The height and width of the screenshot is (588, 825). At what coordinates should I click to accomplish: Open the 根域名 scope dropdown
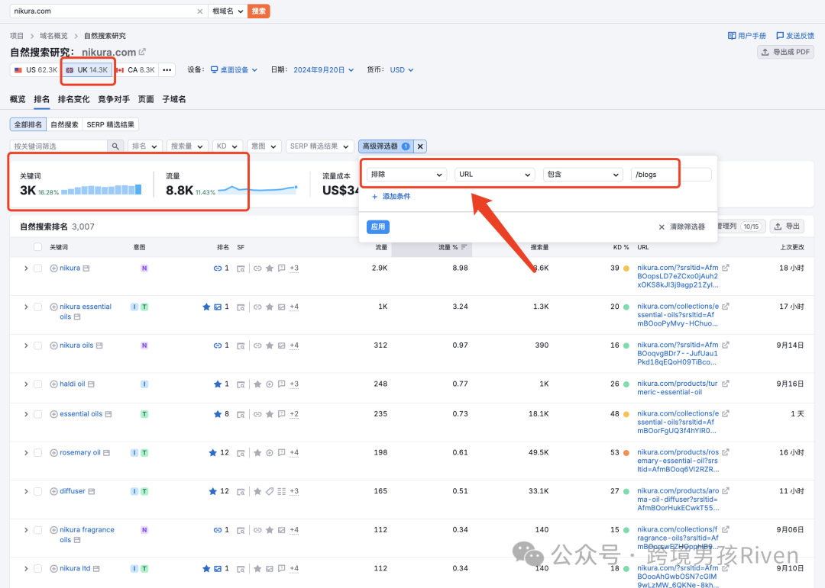click(x=228, y=11)
